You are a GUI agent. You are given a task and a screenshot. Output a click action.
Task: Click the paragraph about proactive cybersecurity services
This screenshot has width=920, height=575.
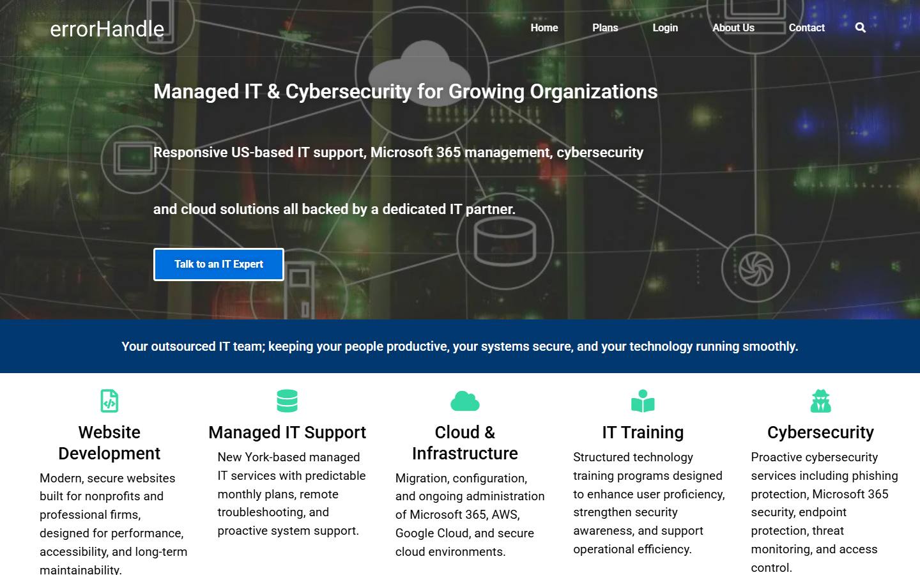(x=825, y=512)
